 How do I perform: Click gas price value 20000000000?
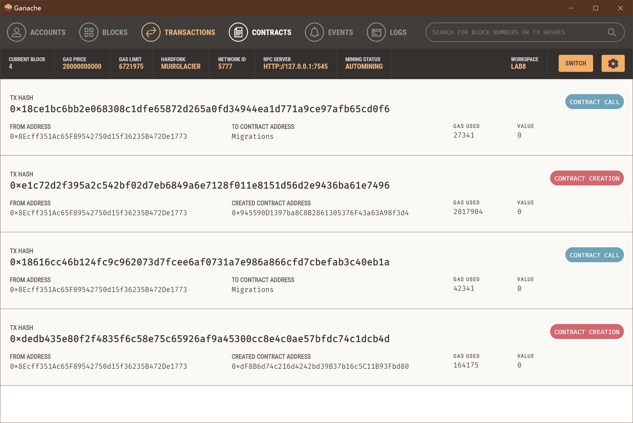tap(82, 66)
